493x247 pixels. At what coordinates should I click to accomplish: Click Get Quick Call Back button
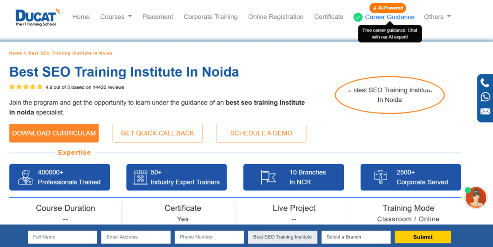(157, 133)
